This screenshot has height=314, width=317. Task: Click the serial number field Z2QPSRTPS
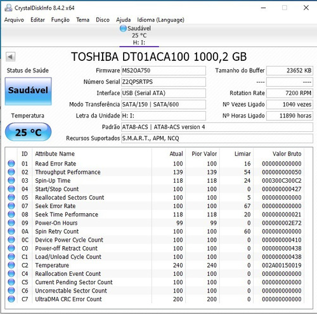tap(164, 82)
